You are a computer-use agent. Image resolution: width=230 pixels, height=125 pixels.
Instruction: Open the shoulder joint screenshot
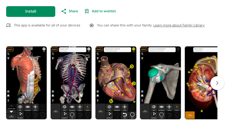(x=160, y=83)
